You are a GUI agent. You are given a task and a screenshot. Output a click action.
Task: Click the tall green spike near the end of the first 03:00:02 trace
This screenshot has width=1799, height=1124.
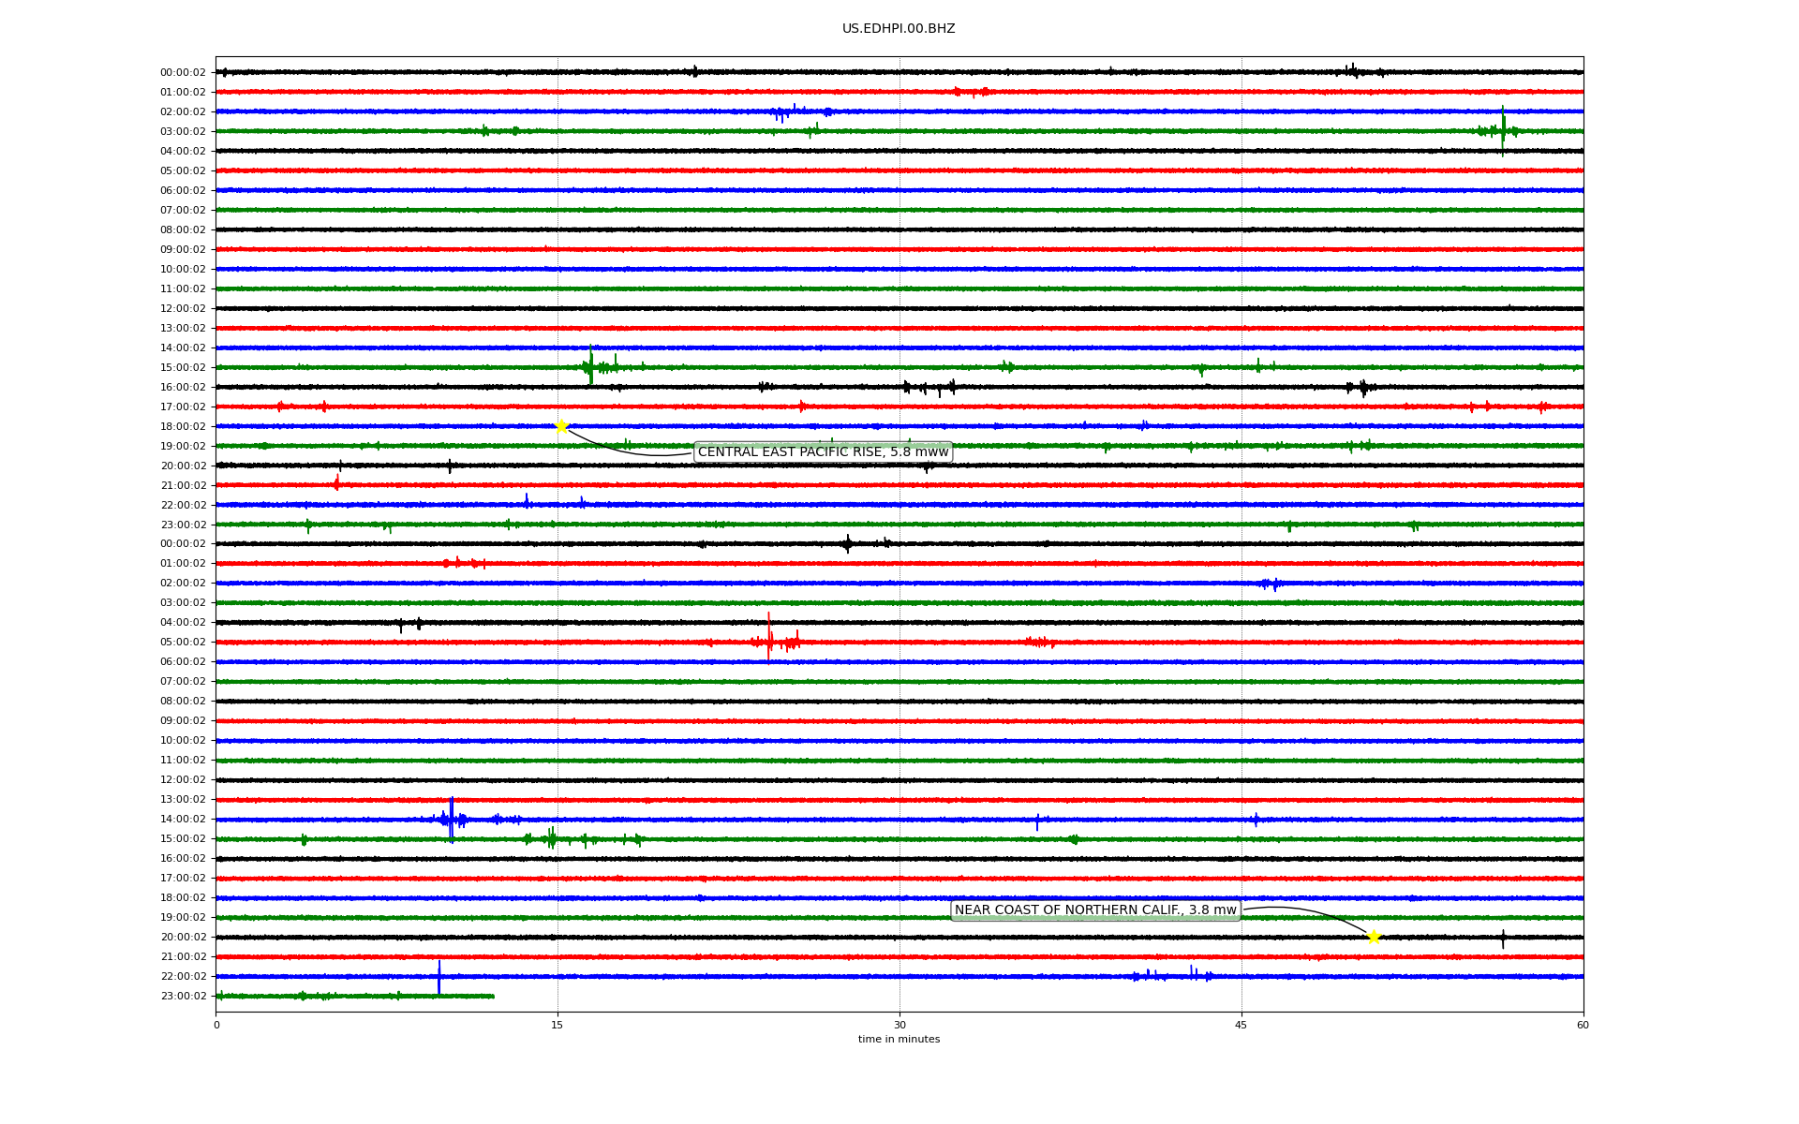[1503, 129]
